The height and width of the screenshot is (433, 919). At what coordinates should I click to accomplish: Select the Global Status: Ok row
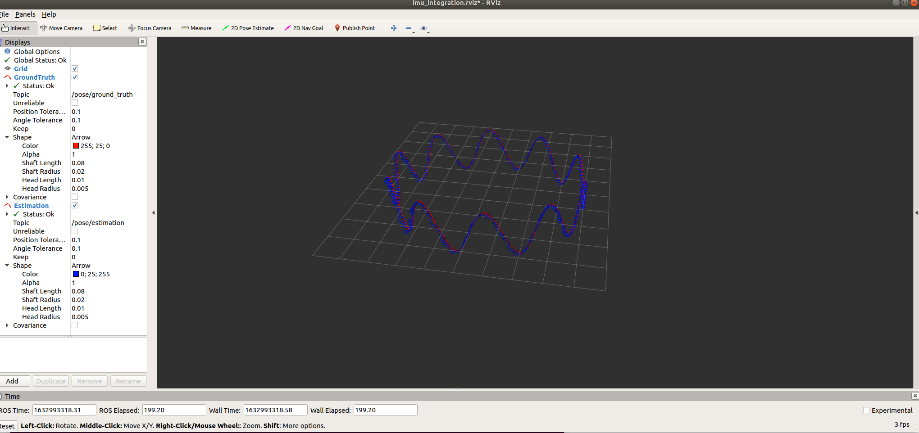point(40,60)
